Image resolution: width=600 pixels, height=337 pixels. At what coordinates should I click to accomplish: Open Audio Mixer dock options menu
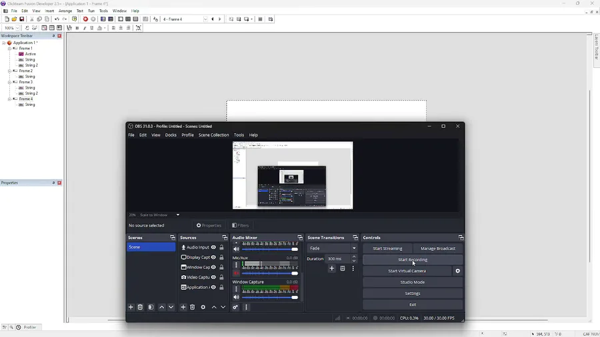(246, 307)
